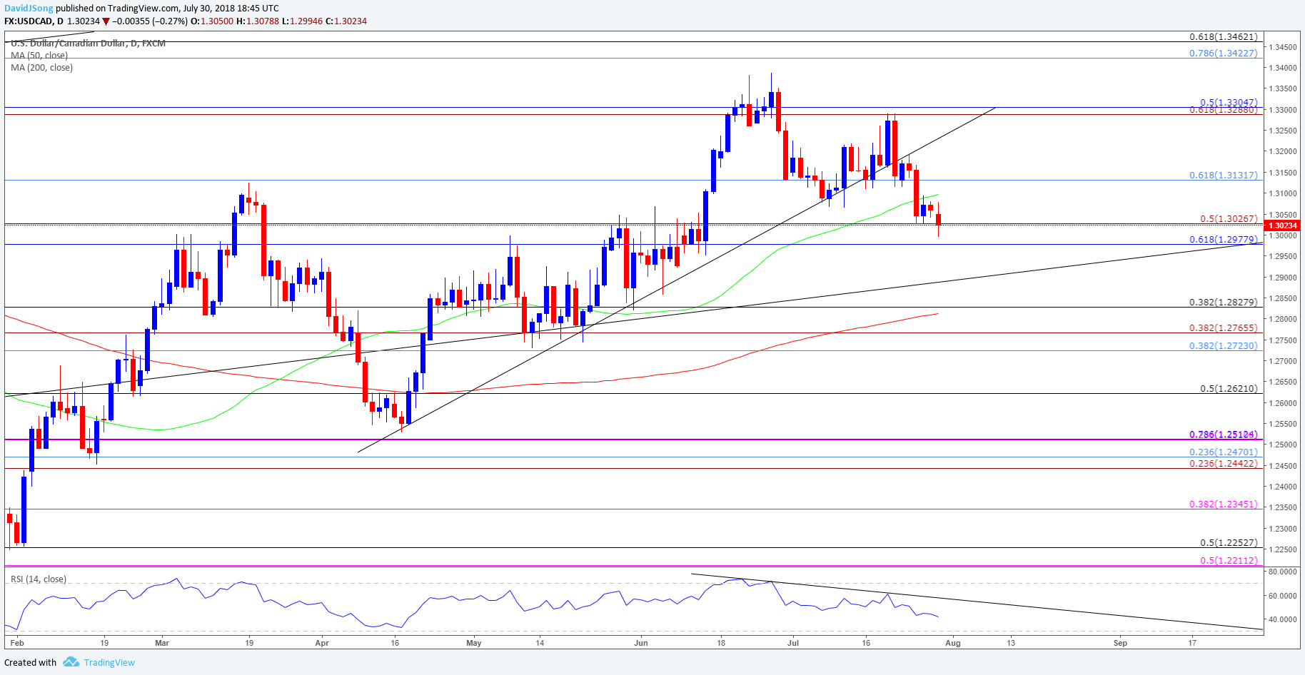Image resolution: width=1305 pixels, height=675 pixels.
Task: Click the Feb label on the date axis
Action: point(17,643)
